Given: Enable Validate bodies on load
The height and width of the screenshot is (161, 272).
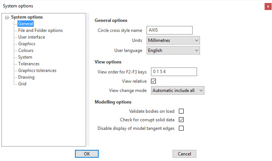Looking at the screenshot, I should pos(181,111).
